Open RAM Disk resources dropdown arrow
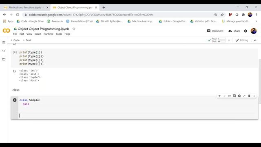This screenshot has width=261, height=147. (x=229, y=40)
